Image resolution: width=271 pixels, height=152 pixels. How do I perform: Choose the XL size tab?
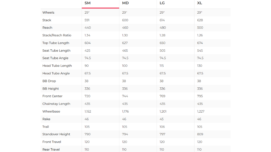[x=200, y=3]
